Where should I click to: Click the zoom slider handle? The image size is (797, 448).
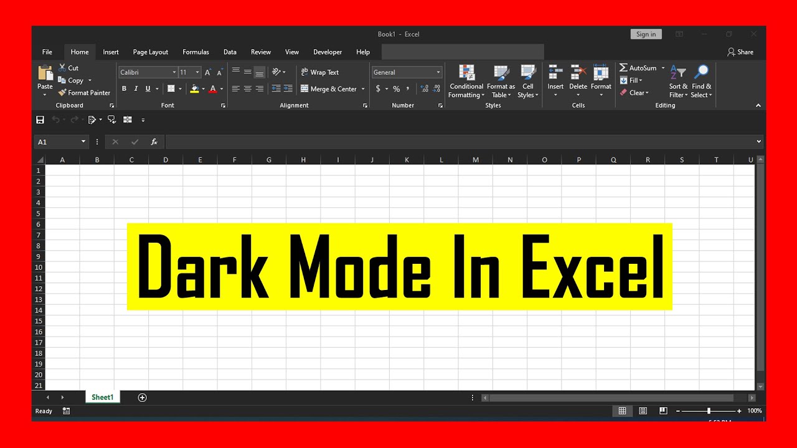coord(709,411)
